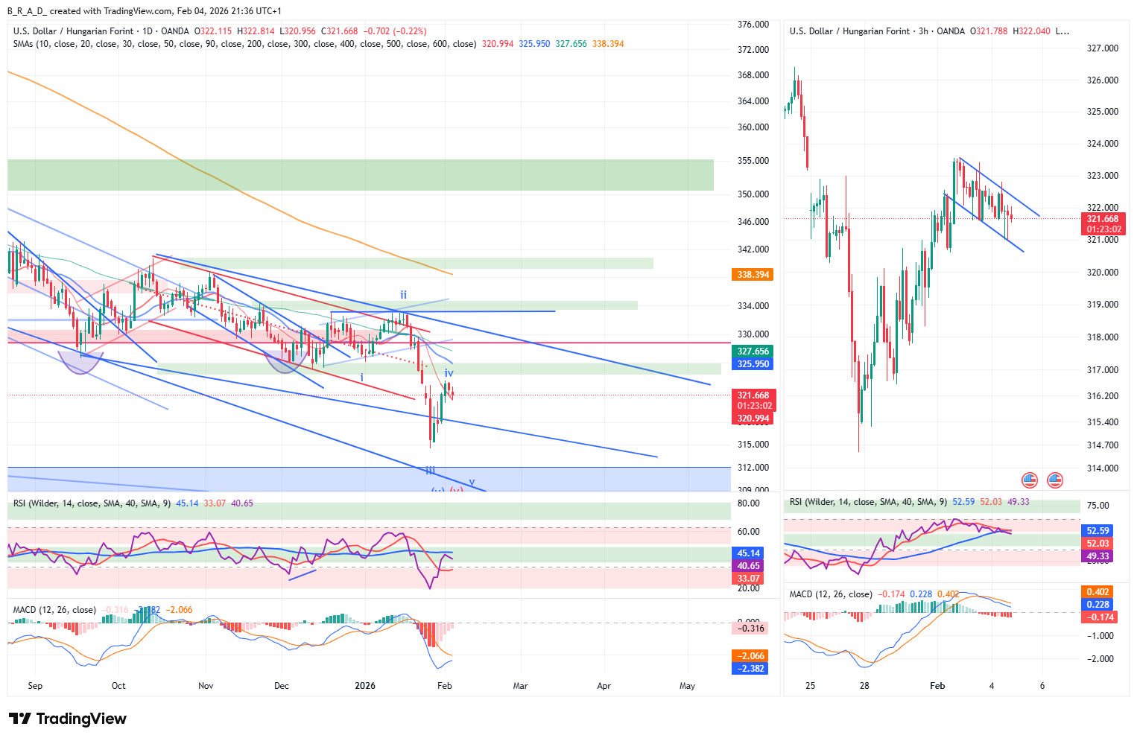
Task: Click the right US flag event icon
Action: click(x=1054, y=480)
